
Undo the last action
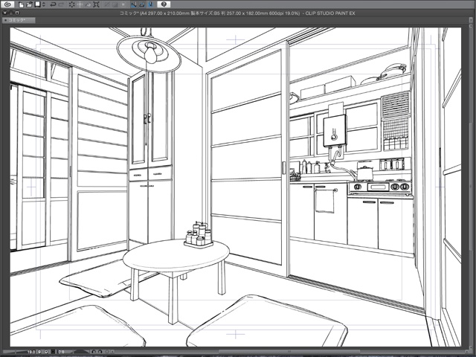point(53,4)
